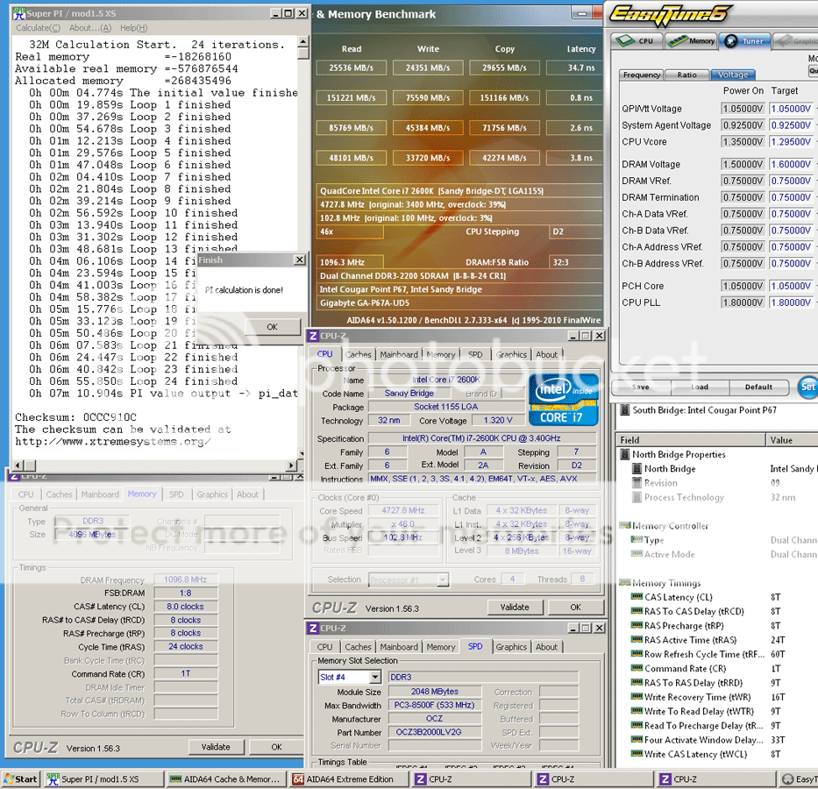Select the Tuner tab in EasyTune6
The height and width of the screenshot is (789, 818).
click(744, 40)
